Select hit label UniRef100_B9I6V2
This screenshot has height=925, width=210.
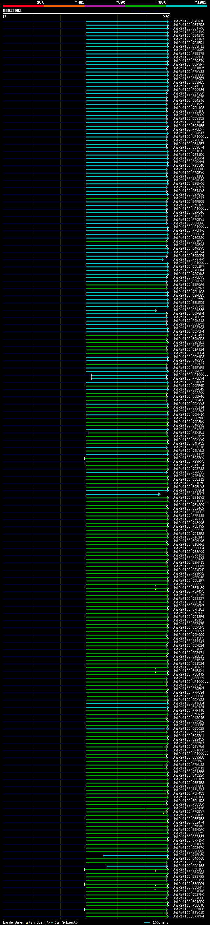[x=188, y=498]
